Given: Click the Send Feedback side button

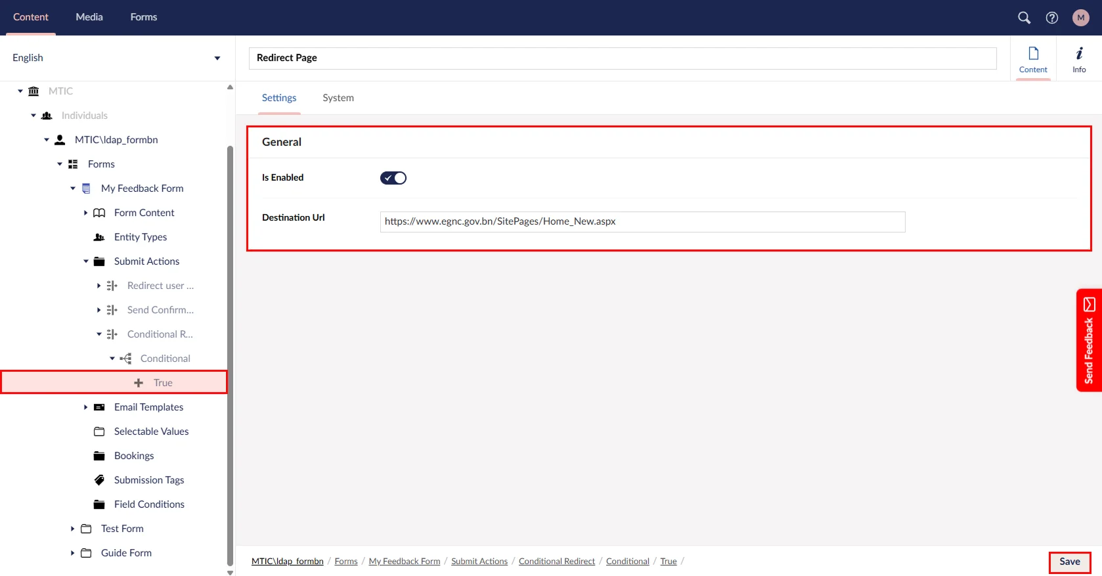Looking at the screenshot, I should (x=1088, y=340).
